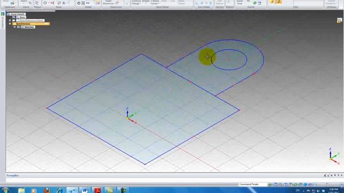
Task: Toggle the Sketches checkbox in tree
Action: click(18, 27)
